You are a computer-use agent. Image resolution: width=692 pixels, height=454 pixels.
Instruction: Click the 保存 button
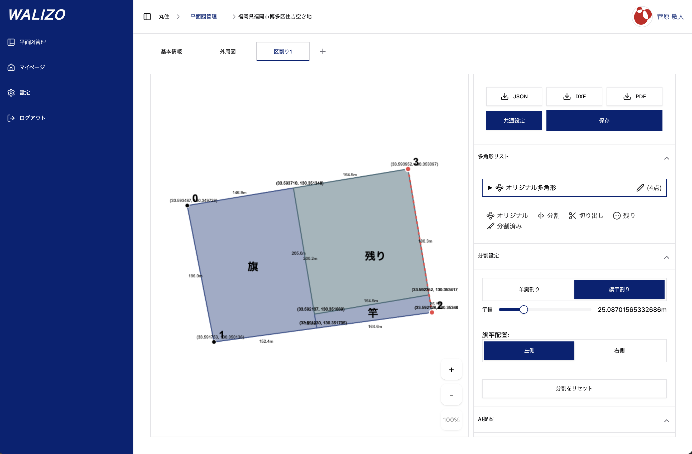(604, 121)
